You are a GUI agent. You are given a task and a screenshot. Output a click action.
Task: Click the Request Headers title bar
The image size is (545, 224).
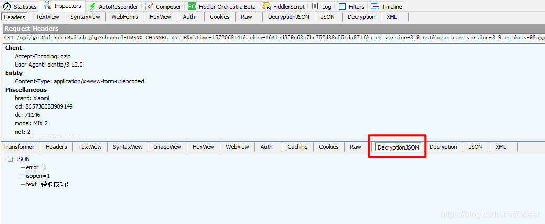[274, 28]
